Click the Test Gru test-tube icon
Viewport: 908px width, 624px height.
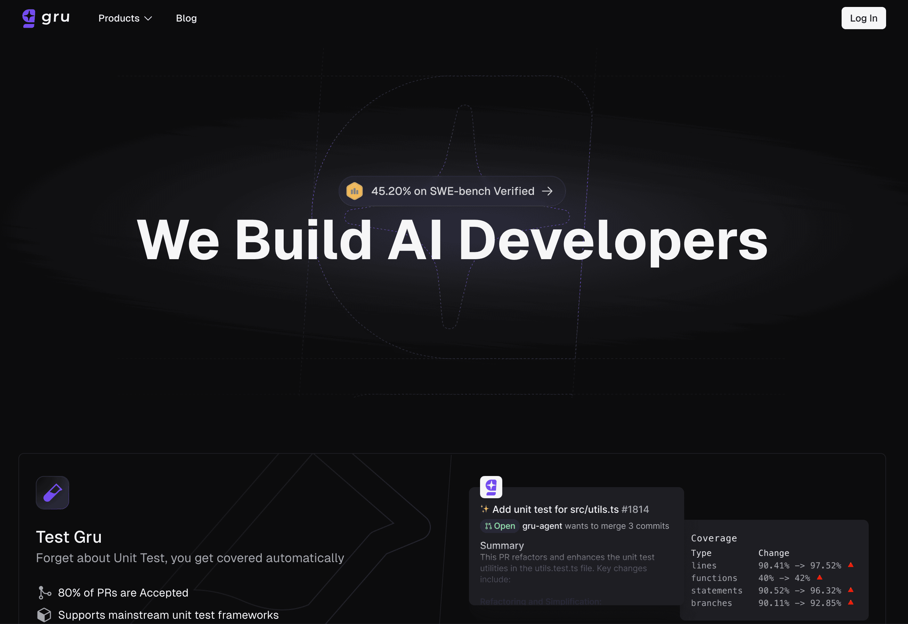pyautogui.click(x=52, y=493)
